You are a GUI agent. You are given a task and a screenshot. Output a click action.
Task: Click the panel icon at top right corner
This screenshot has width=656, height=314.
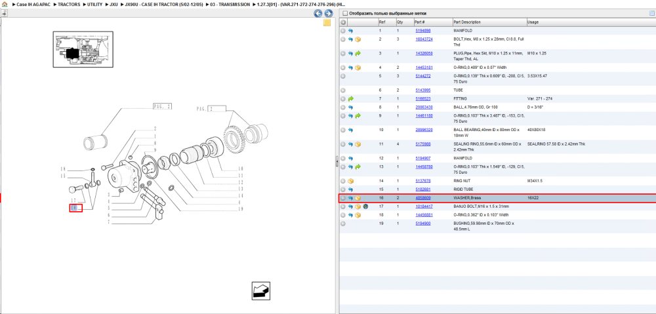coord(651,13)
